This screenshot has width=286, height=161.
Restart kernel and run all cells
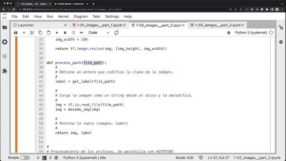81,33
